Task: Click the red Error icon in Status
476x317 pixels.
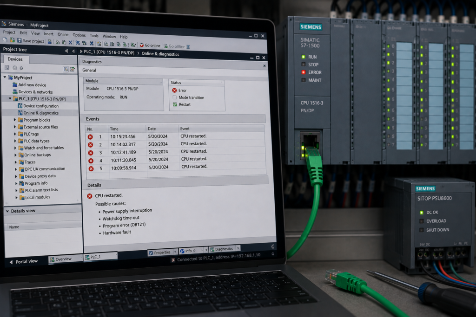Action: [x=175, y=91]
